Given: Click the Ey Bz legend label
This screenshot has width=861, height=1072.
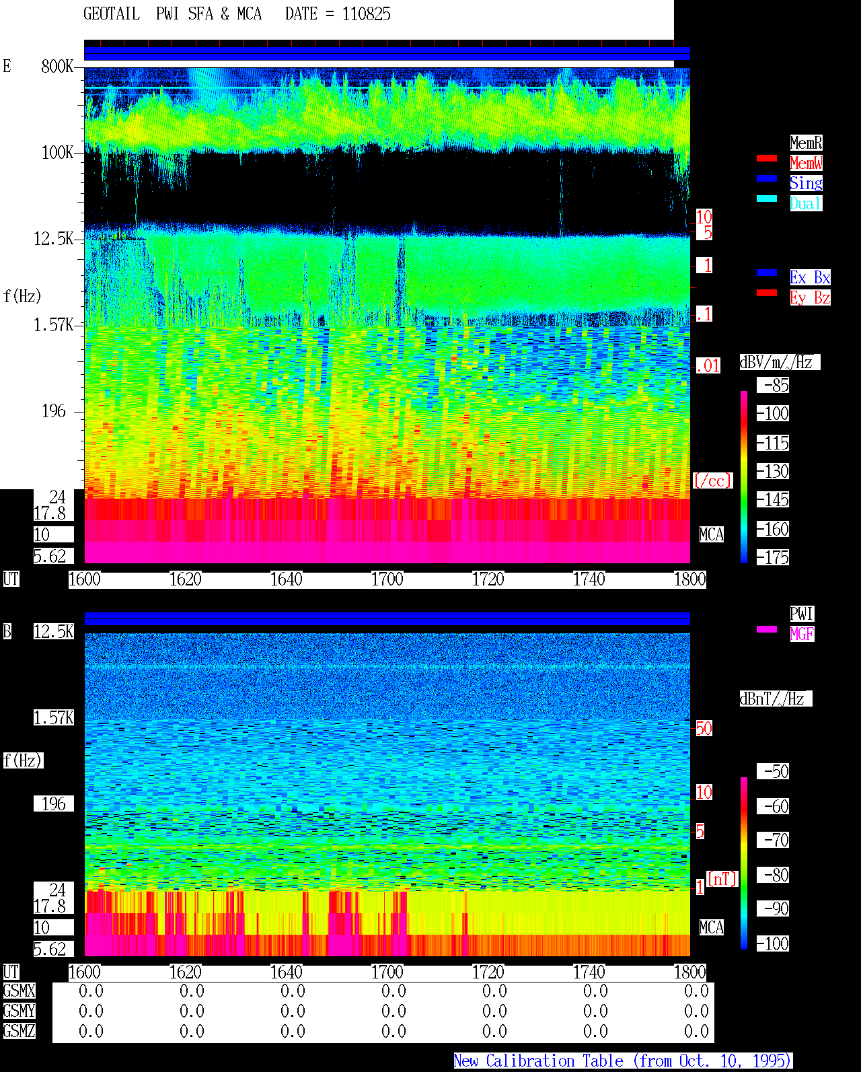Looking at the screenshot, I should (810, 297).
